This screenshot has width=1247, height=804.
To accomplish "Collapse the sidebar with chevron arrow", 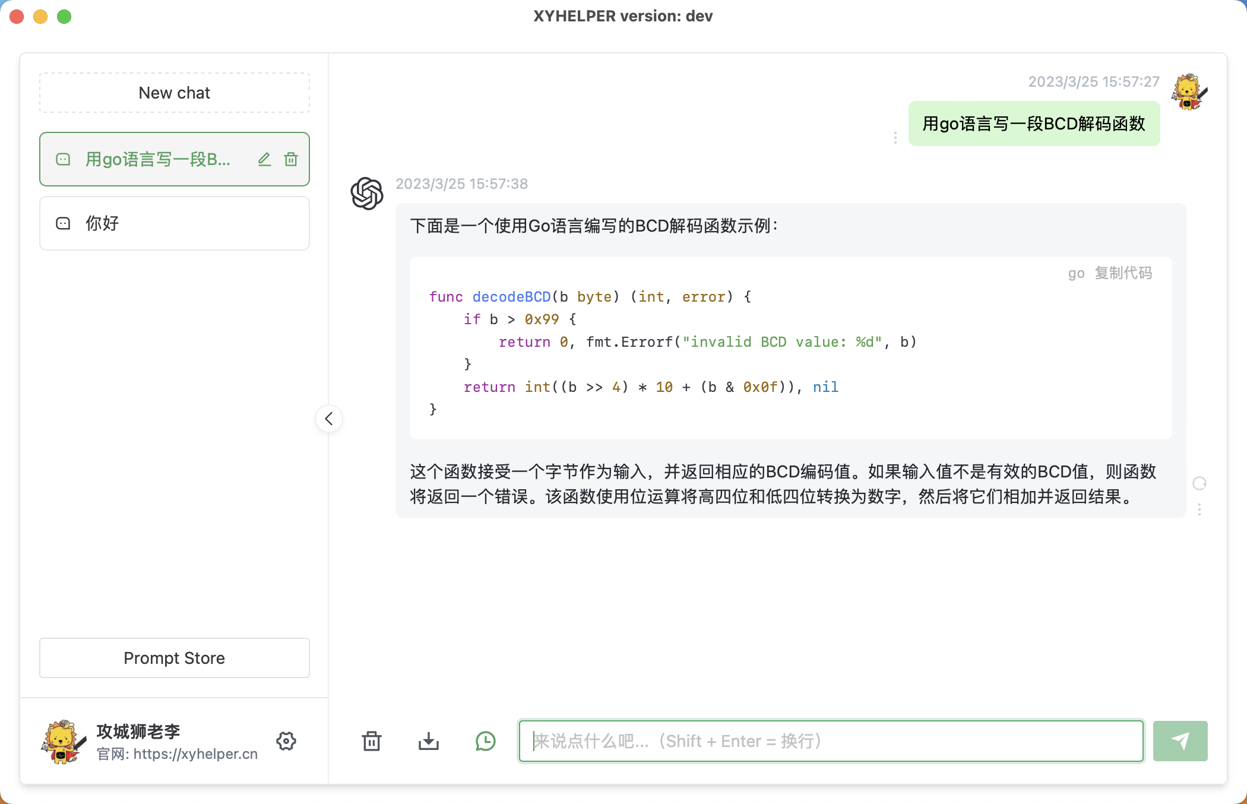I will (329, 419).
